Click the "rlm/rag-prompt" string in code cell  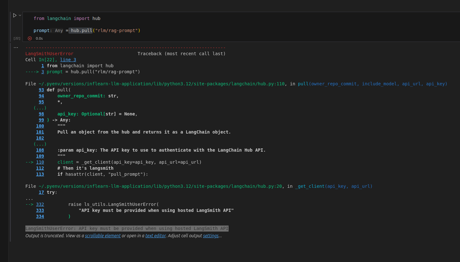[x=116, y=30]
